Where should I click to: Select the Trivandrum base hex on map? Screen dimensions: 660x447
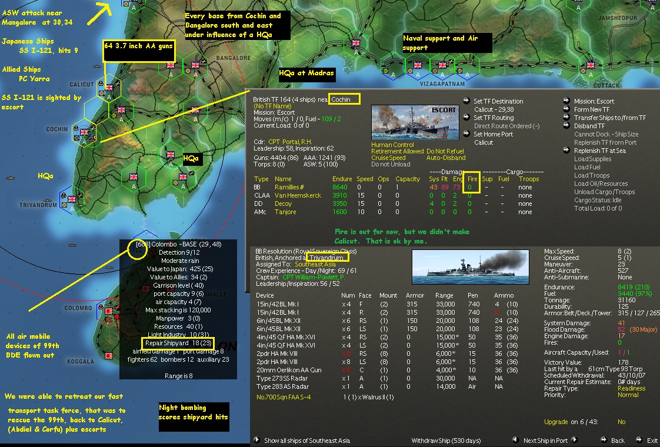tap(72, 199)
